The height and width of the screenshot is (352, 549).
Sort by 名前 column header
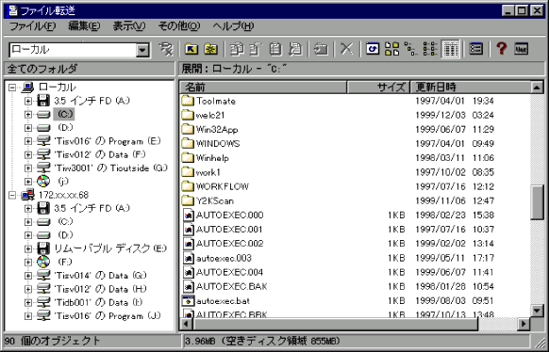[x=263, y=87]
